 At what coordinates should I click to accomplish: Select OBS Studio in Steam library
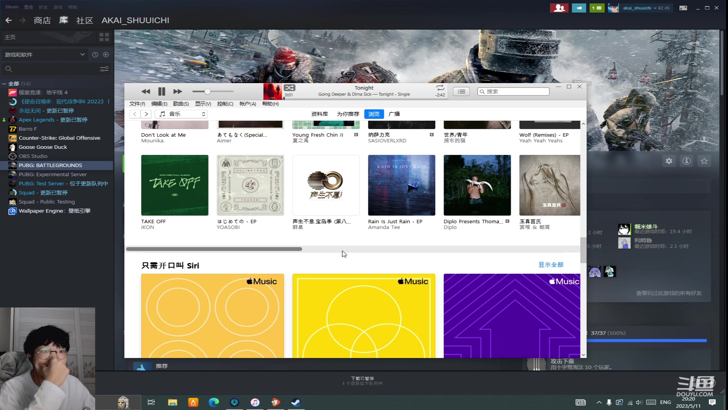pos(33,156)
